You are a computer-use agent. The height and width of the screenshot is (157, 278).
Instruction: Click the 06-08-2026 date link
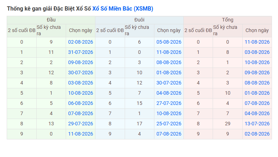click(x=81, y=103)
